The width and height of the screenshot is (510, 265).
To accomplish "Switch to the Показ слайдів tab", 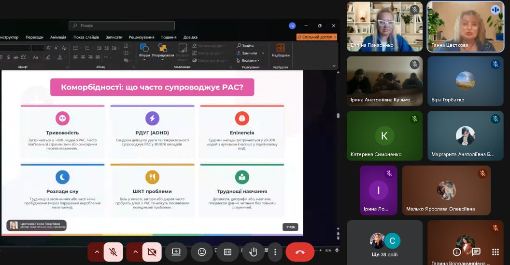I will tap(86, 37).
